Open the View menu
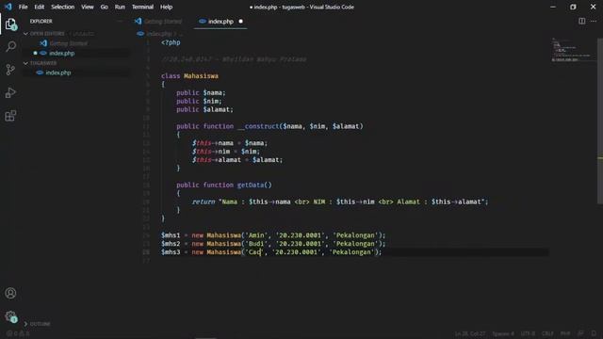Image resolution: width=603 pixels, height=339 pixels. (x=88, y=7)
